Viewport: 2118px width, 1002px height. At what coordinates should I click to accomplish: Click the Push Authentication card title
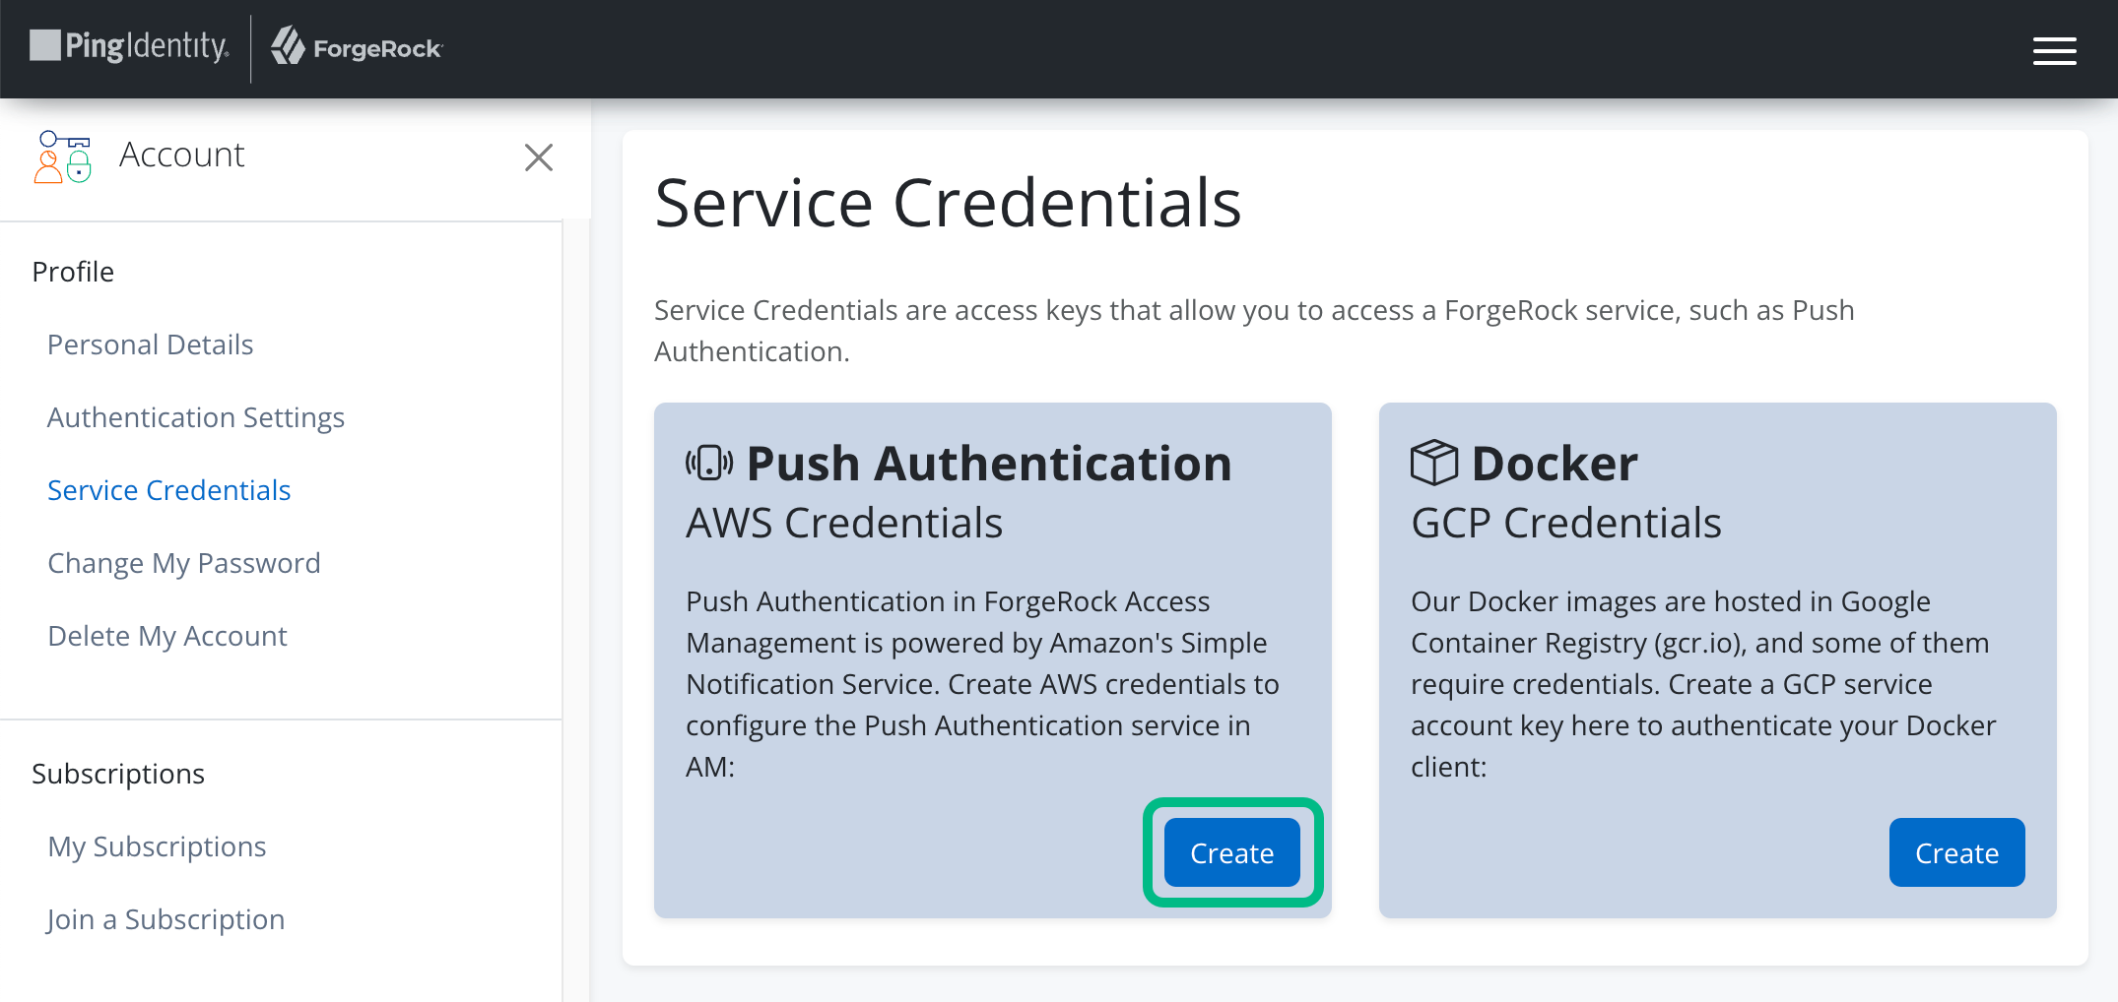click(x=989, y=464)
